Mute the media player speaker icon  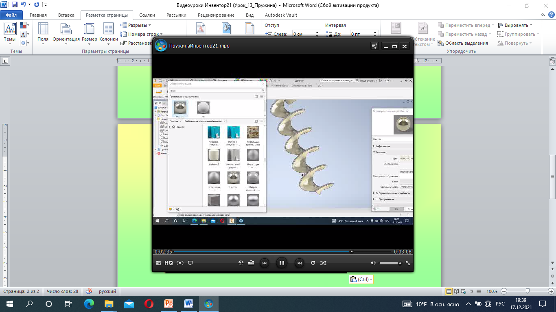pyautogui.click(x=373, y=263)
